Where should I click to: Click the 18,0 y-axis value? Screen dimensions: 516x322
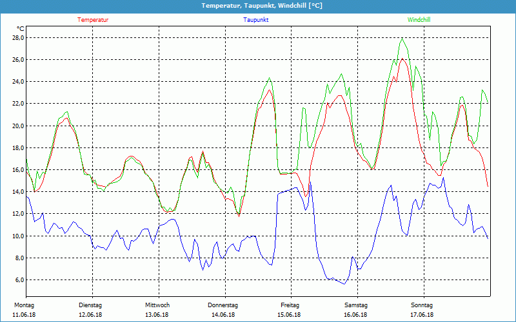click(18, 148)
